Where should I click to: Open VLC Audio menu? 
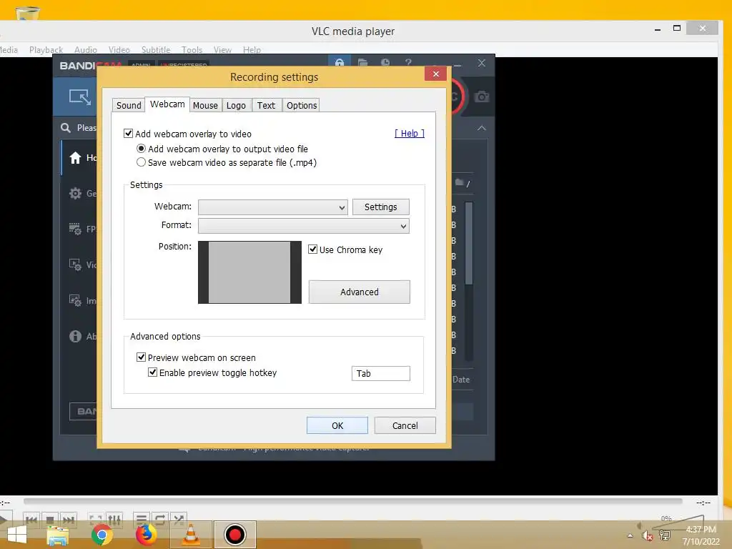[86, 49]
